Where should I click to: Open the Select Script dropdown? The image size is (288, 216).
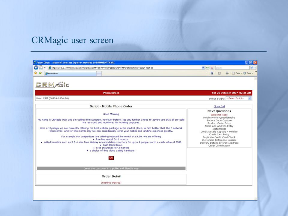tap(238, 98)
